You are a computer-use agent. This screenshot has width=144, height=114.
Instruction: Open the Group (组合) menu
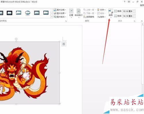pyautogui.click(x=101, y=13)
